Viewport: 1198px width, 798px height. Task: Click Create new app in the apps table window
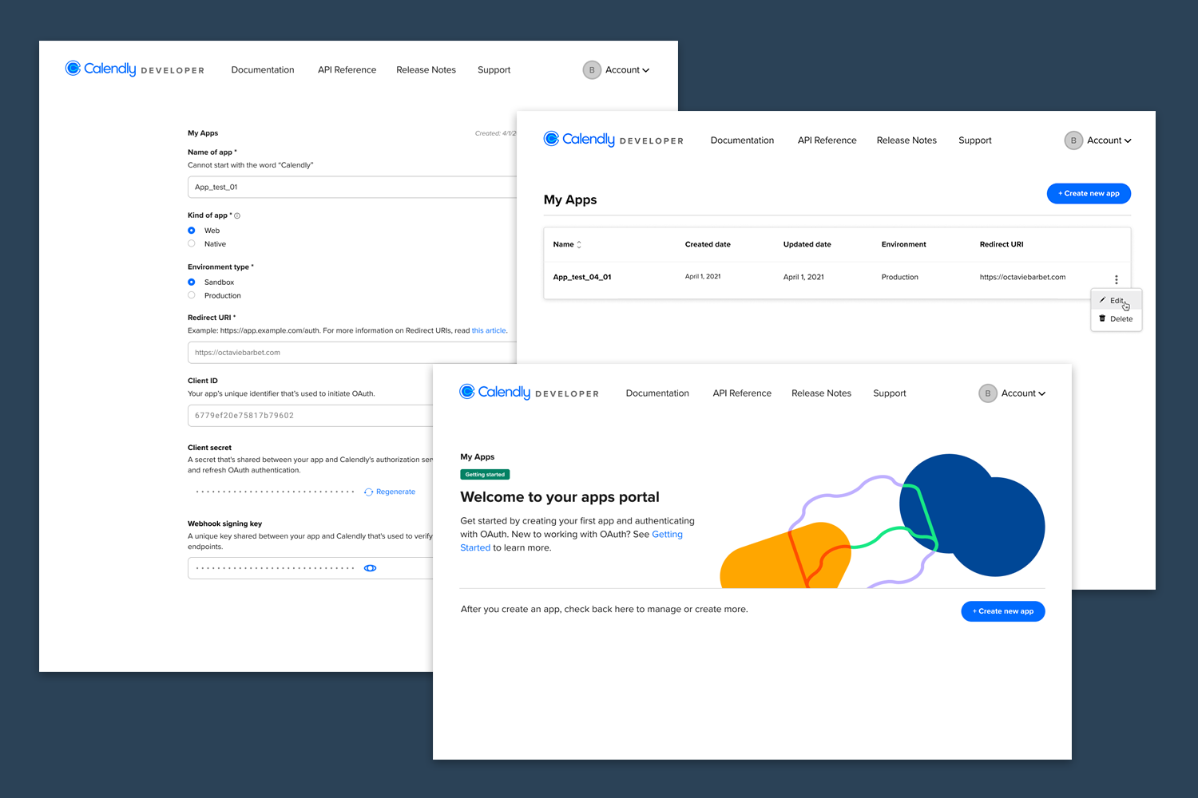click(x=1089, y=194)
